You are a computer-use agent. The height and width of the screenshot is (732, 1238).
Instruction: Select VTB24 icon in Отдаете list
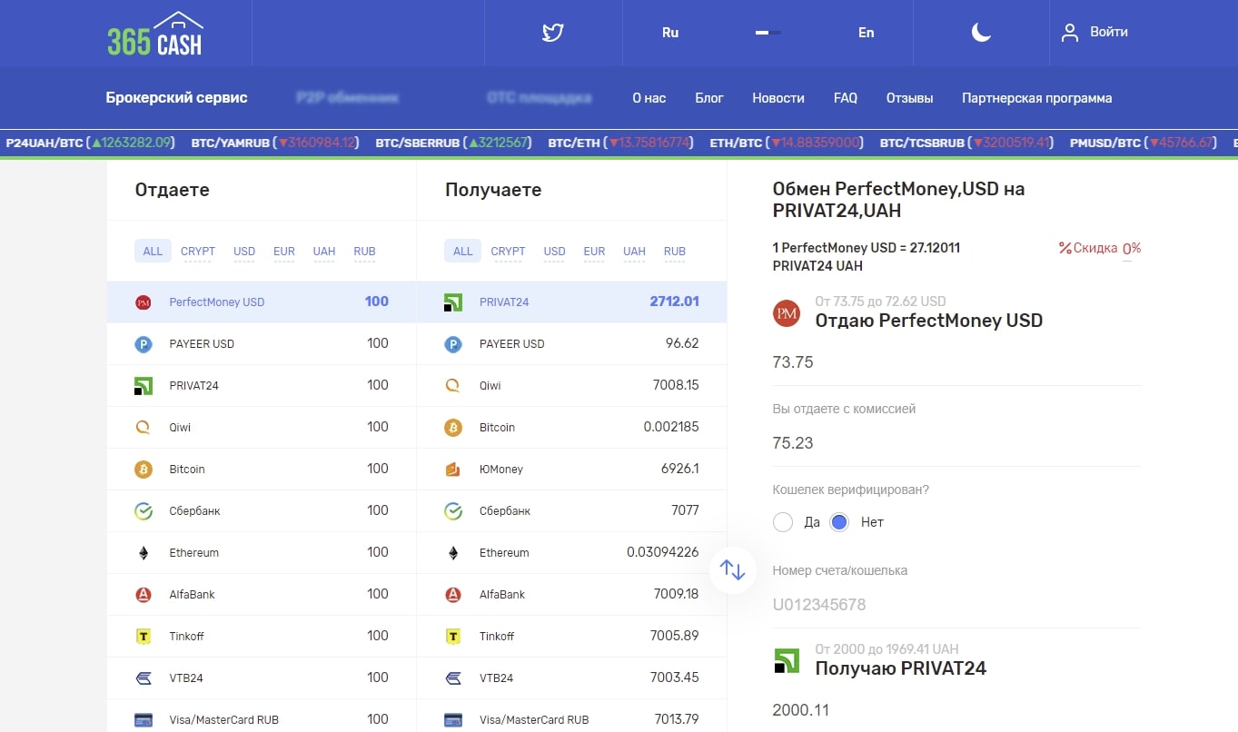pos(143,678)
